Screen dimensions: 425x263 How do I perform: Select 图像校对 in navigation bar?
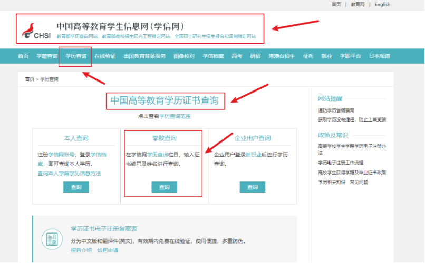click(x=184, y=56)
